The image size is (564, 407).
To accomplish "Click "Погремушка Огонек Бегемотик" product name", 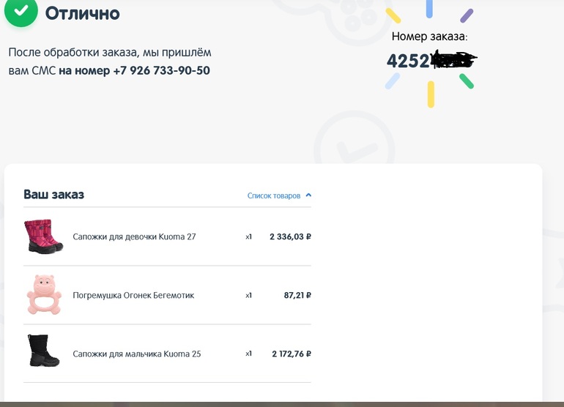I will coord(133,296).
